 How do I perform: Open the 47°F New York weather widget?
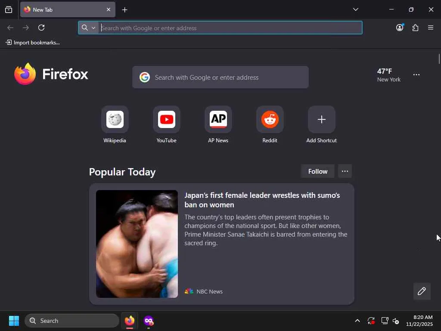tap(389, 75)
